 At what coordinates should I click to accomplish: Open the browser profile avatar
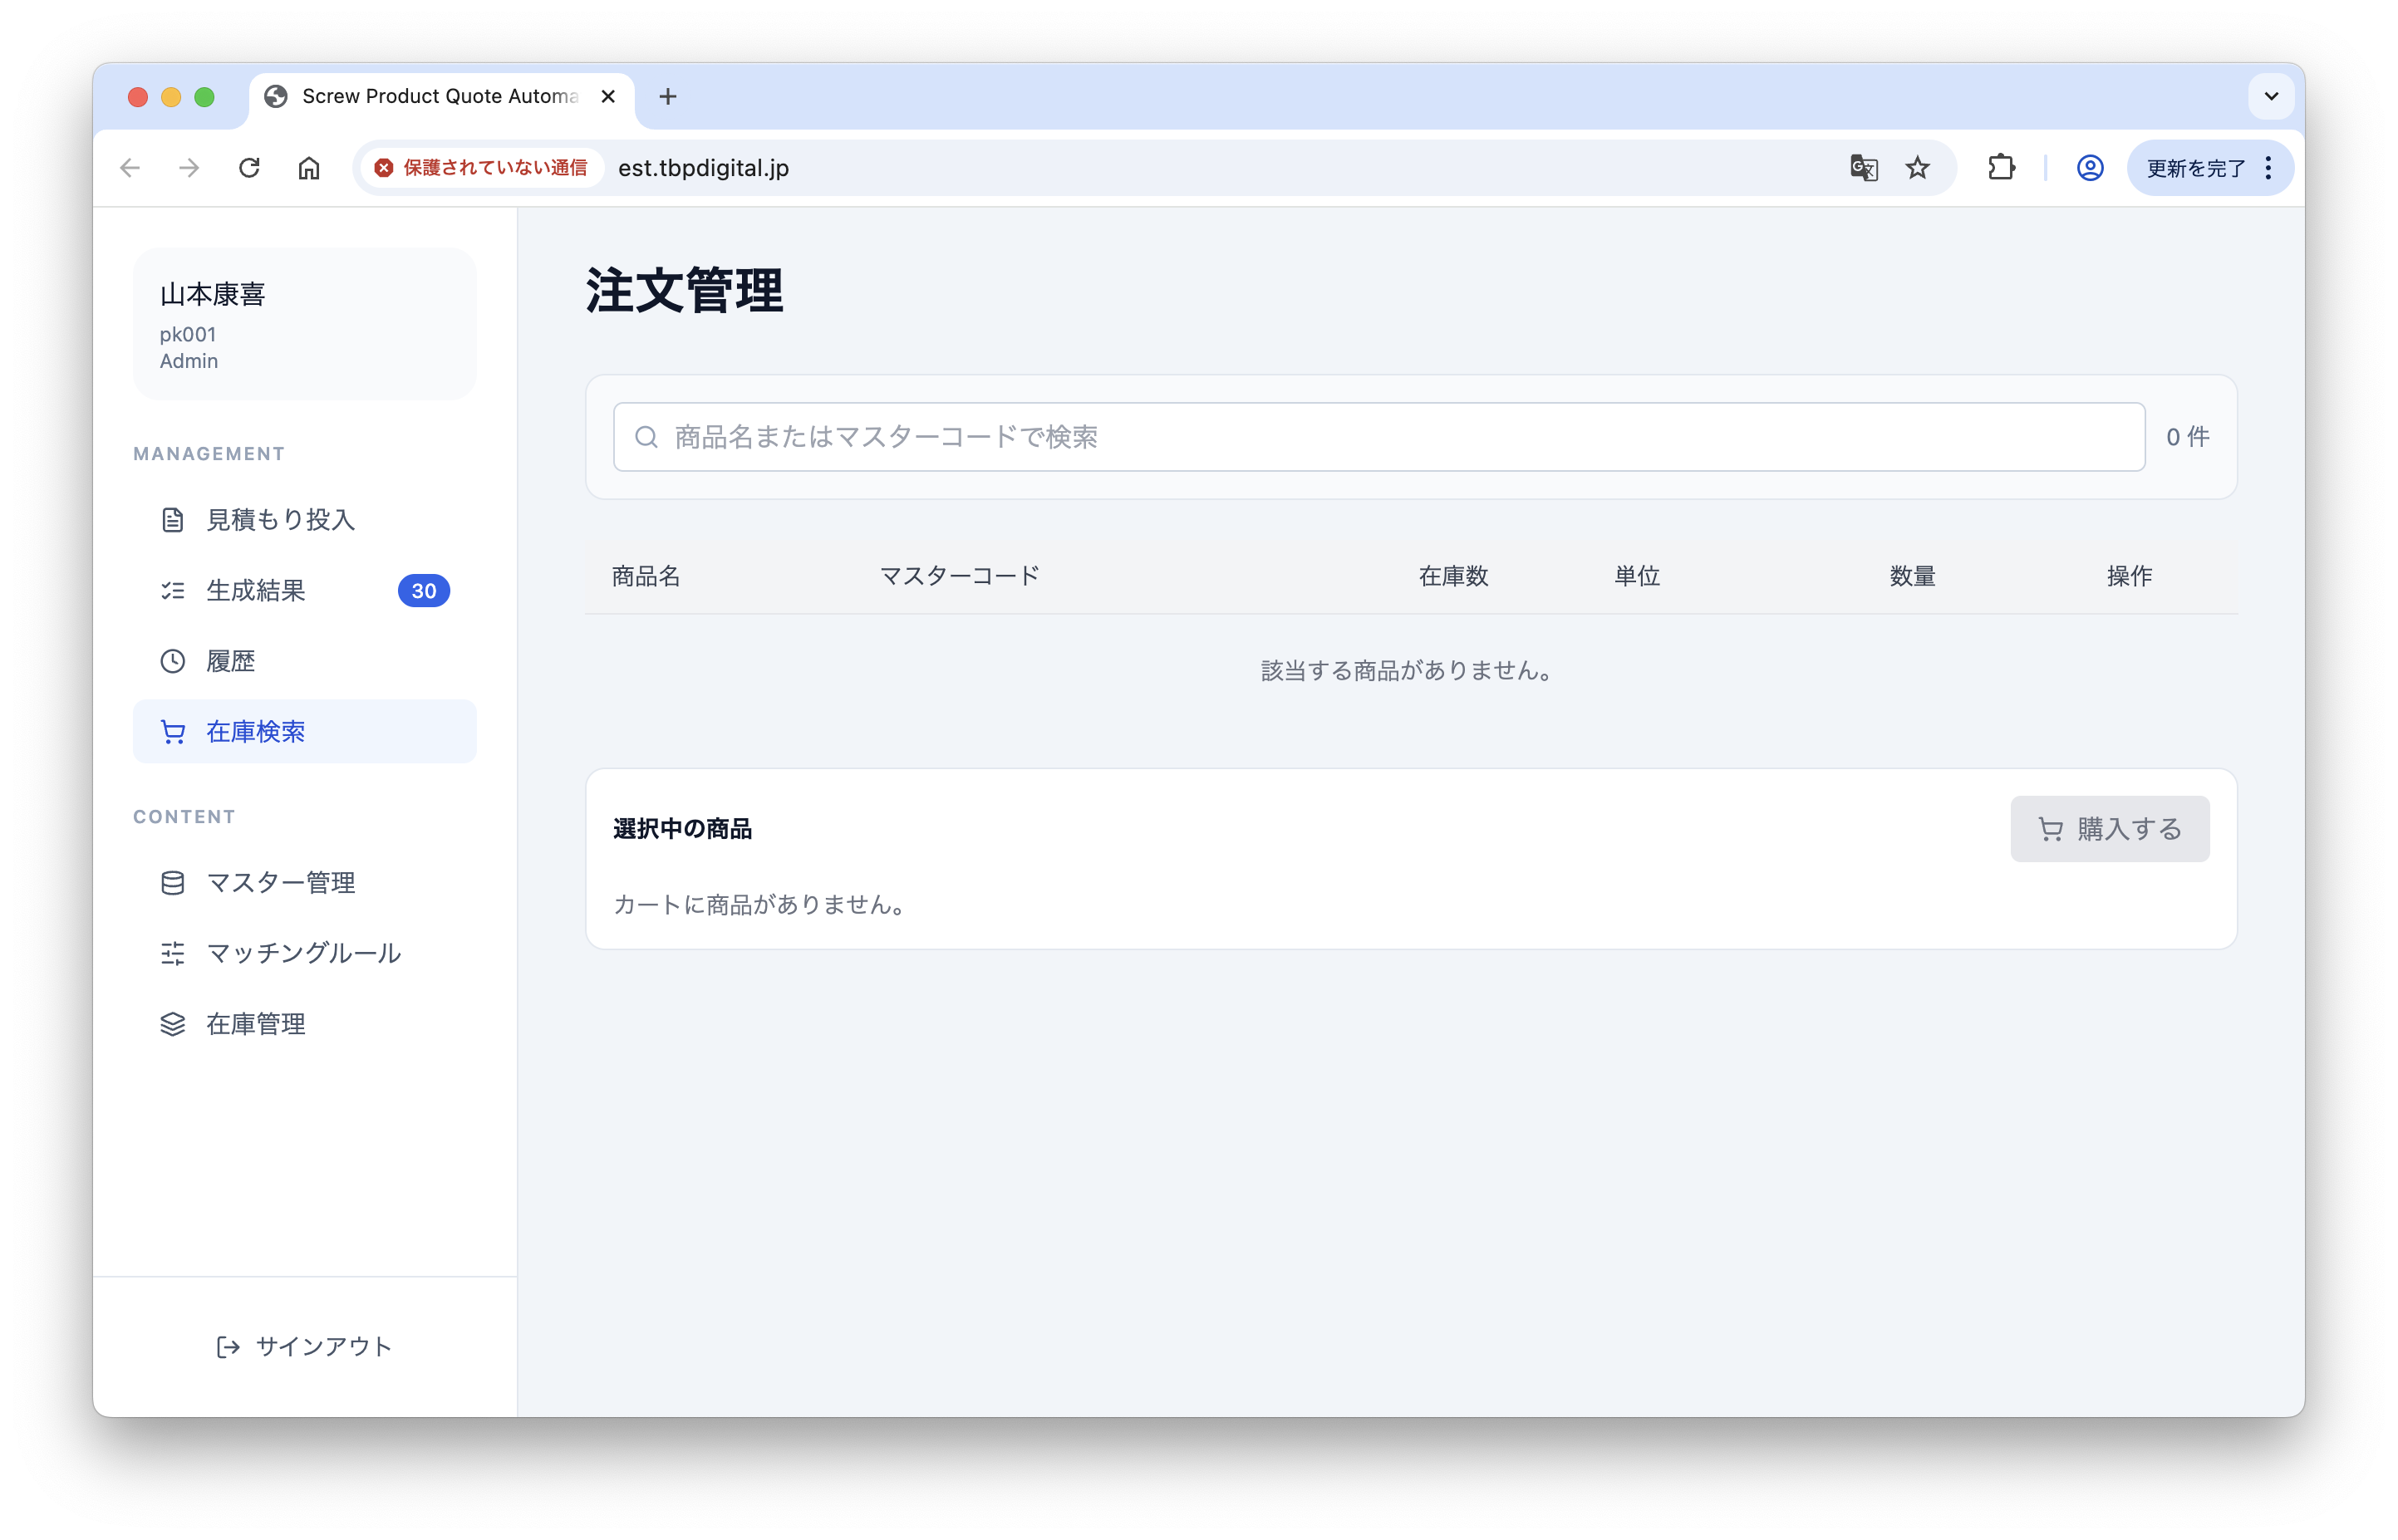[x=2090, y=168]
